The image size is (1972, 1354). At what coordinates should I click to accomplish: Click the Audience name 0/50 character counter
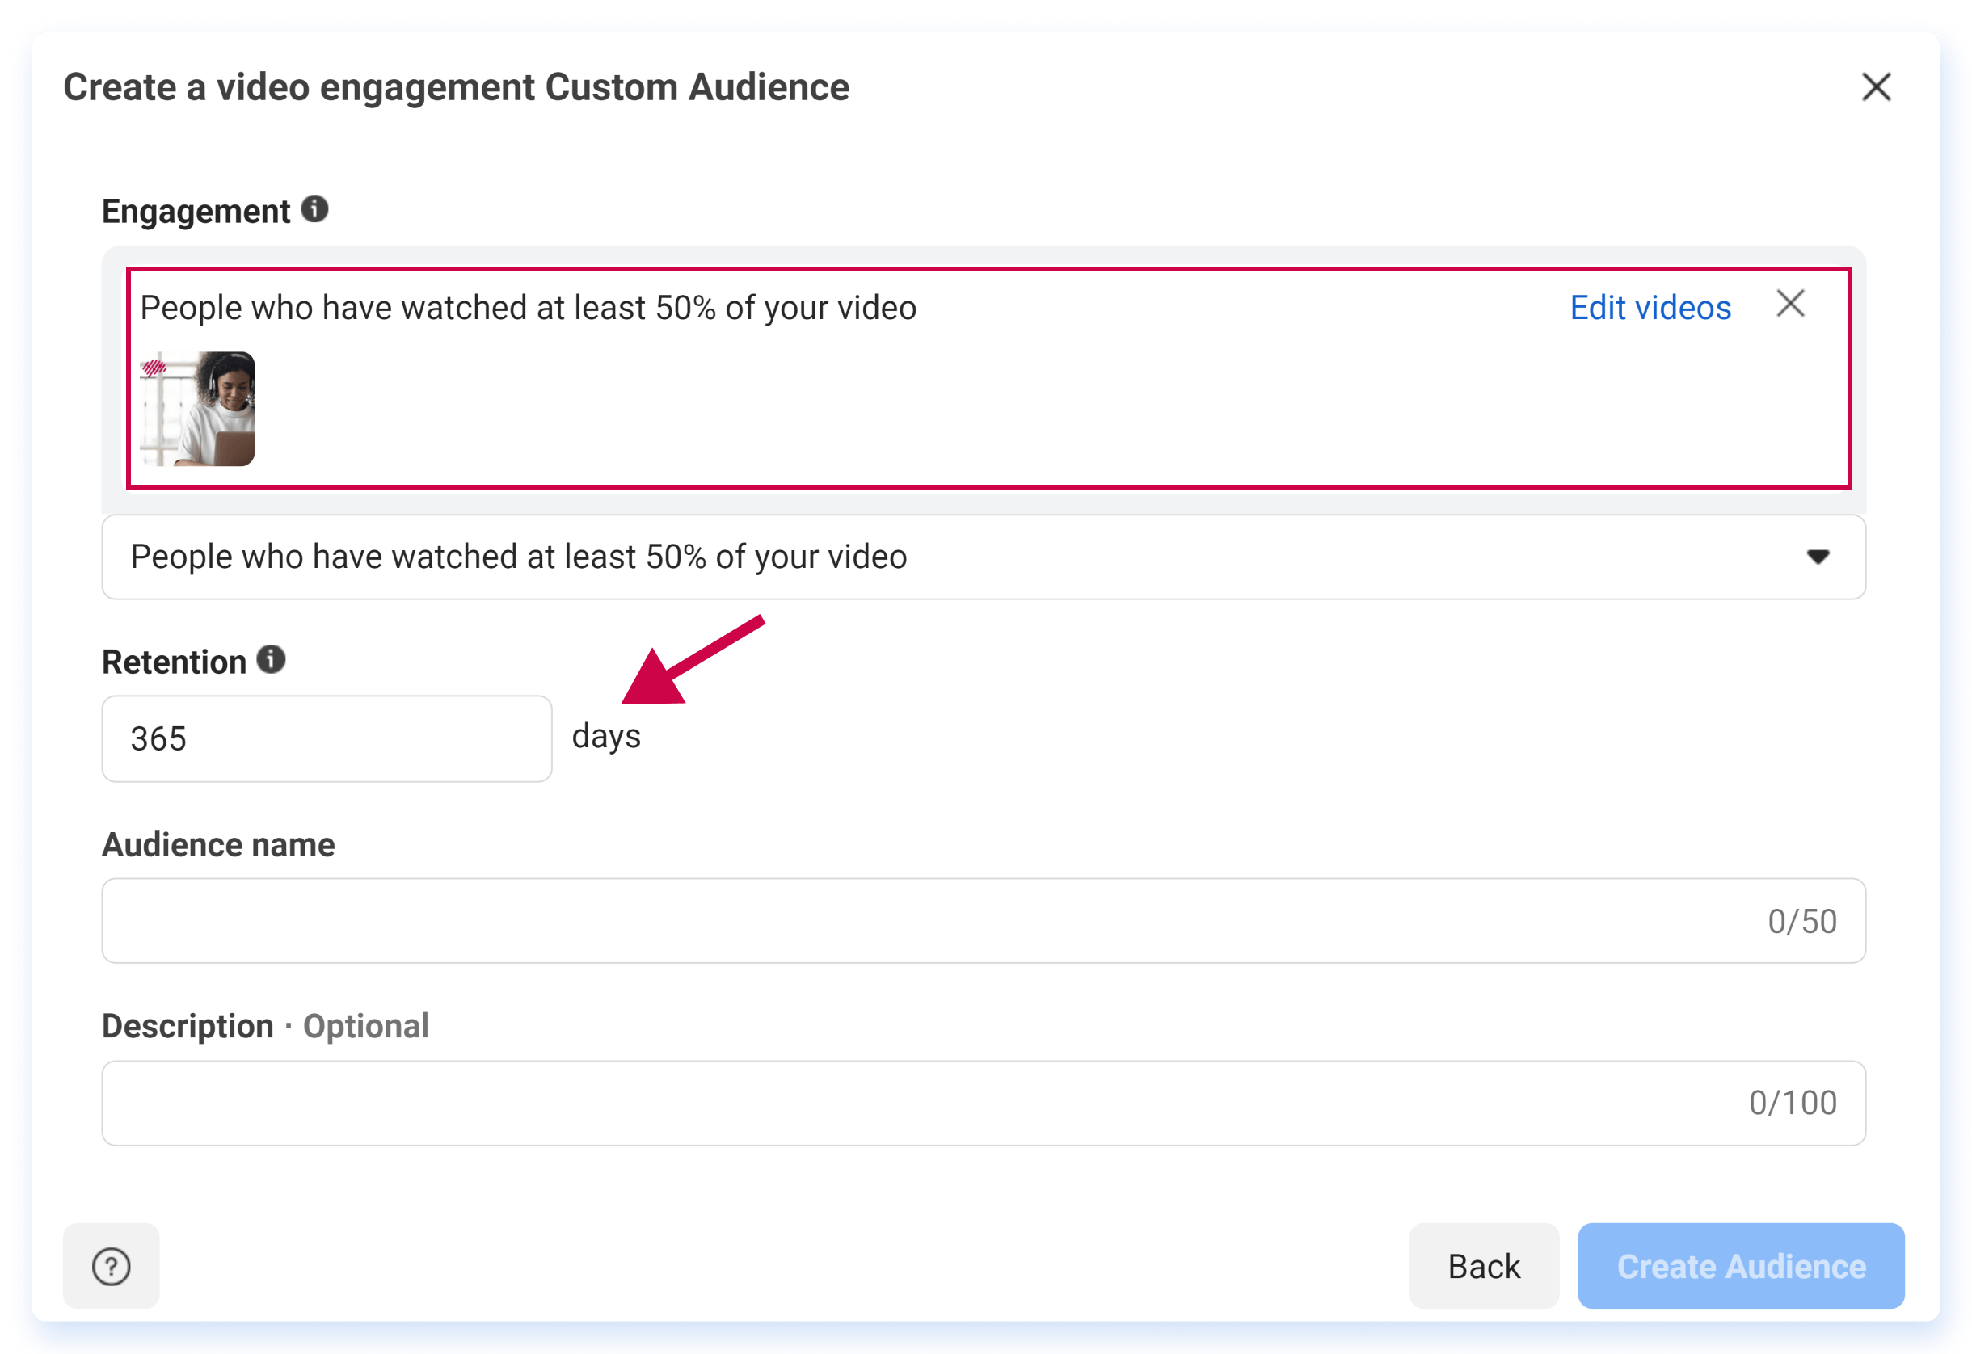1802,921
